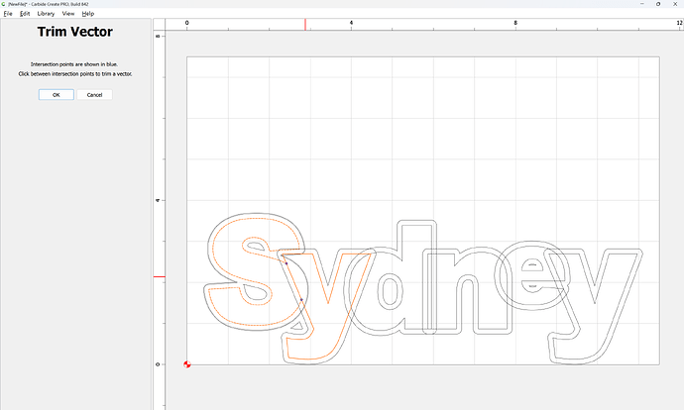Click the cursor marker on the vertical ruler
The height and width of the screenshot is (410, 684).
point(159,277)
